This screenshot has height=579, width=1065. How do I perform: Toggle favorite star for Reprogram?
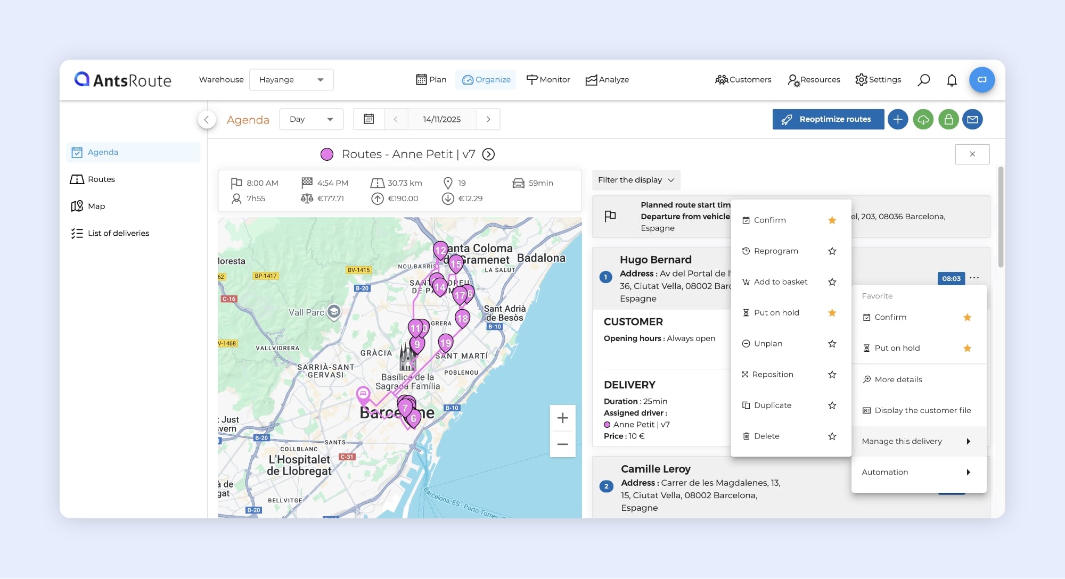832,251
